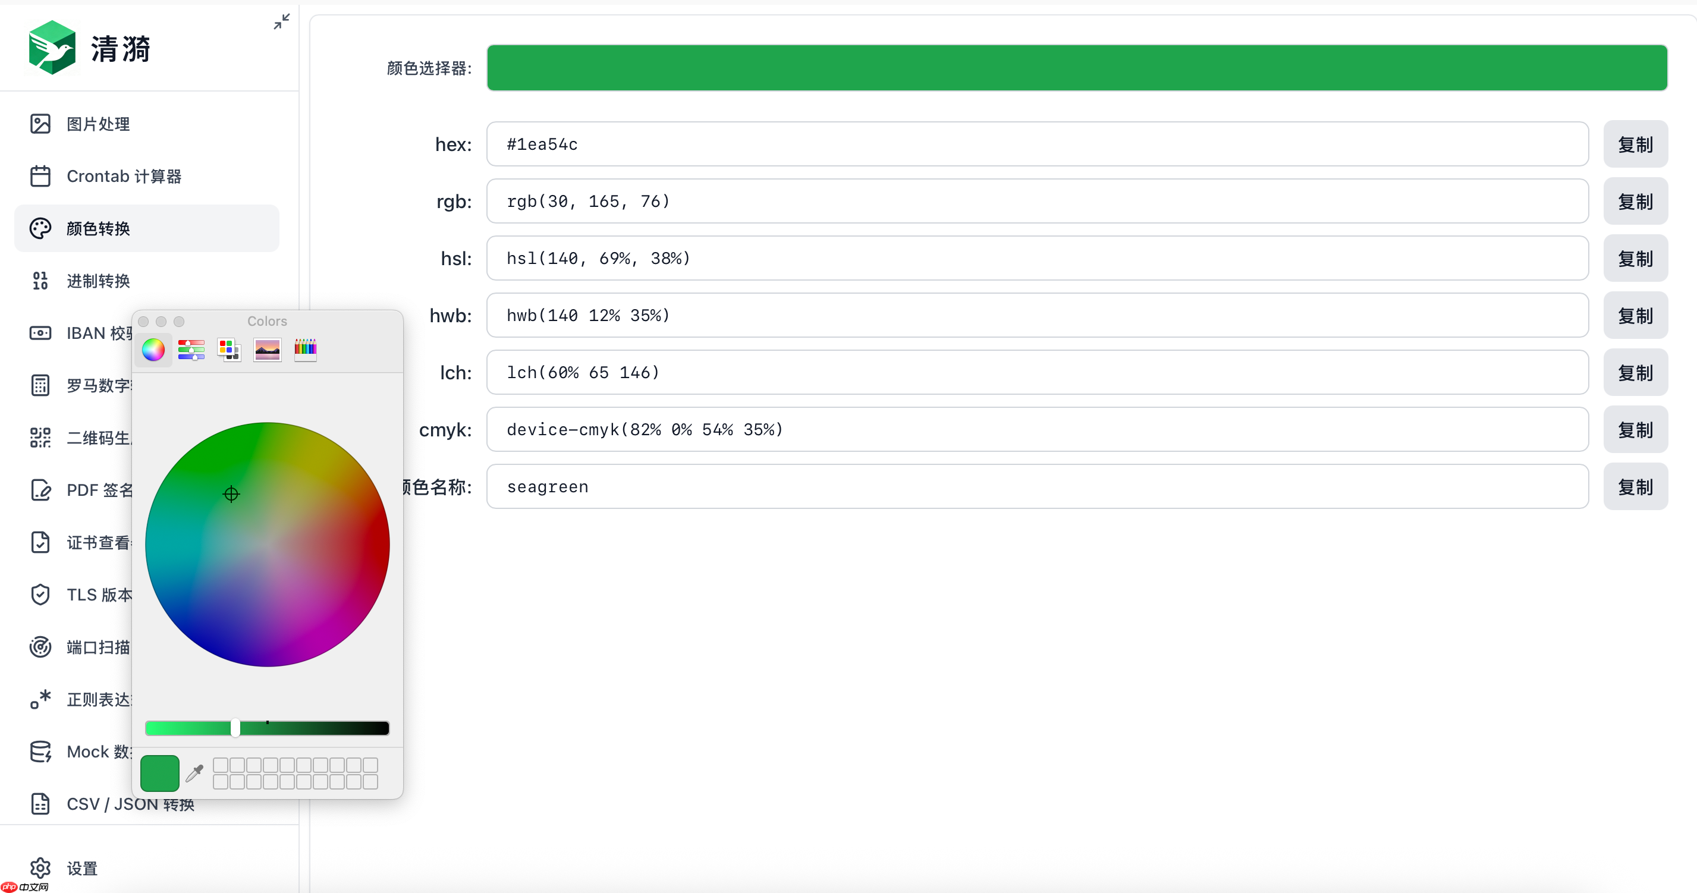1697x893 pixels.
Task: Open the image palette picker
Action: pyautogui.click(x=266, y=349)
